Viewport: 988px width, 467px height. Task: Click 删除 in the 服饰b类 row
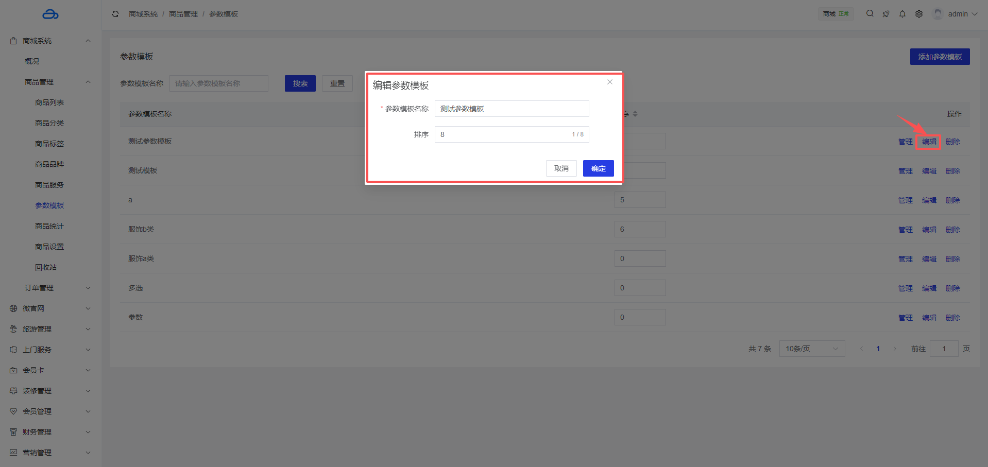(953, 230)
